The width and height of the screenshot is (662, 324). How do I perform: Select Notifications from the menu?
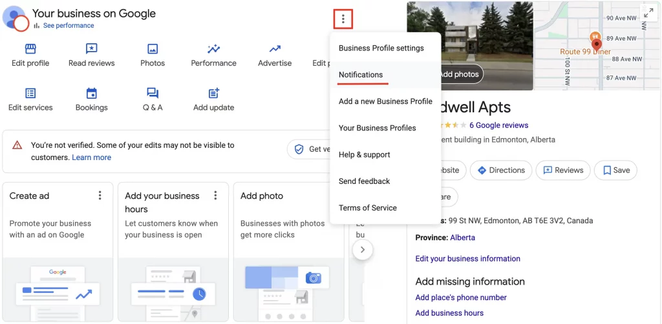click(x=385, y=75)
